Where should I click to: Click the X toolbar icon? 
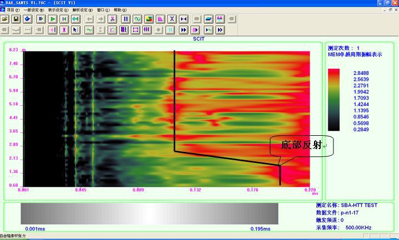click(172, 19)
